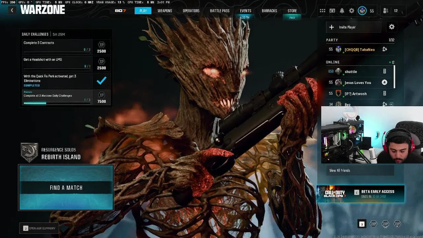Open the Black Ops 7 Beta Early Access banner
423x238 pixels.
click(x=361, y=194)
